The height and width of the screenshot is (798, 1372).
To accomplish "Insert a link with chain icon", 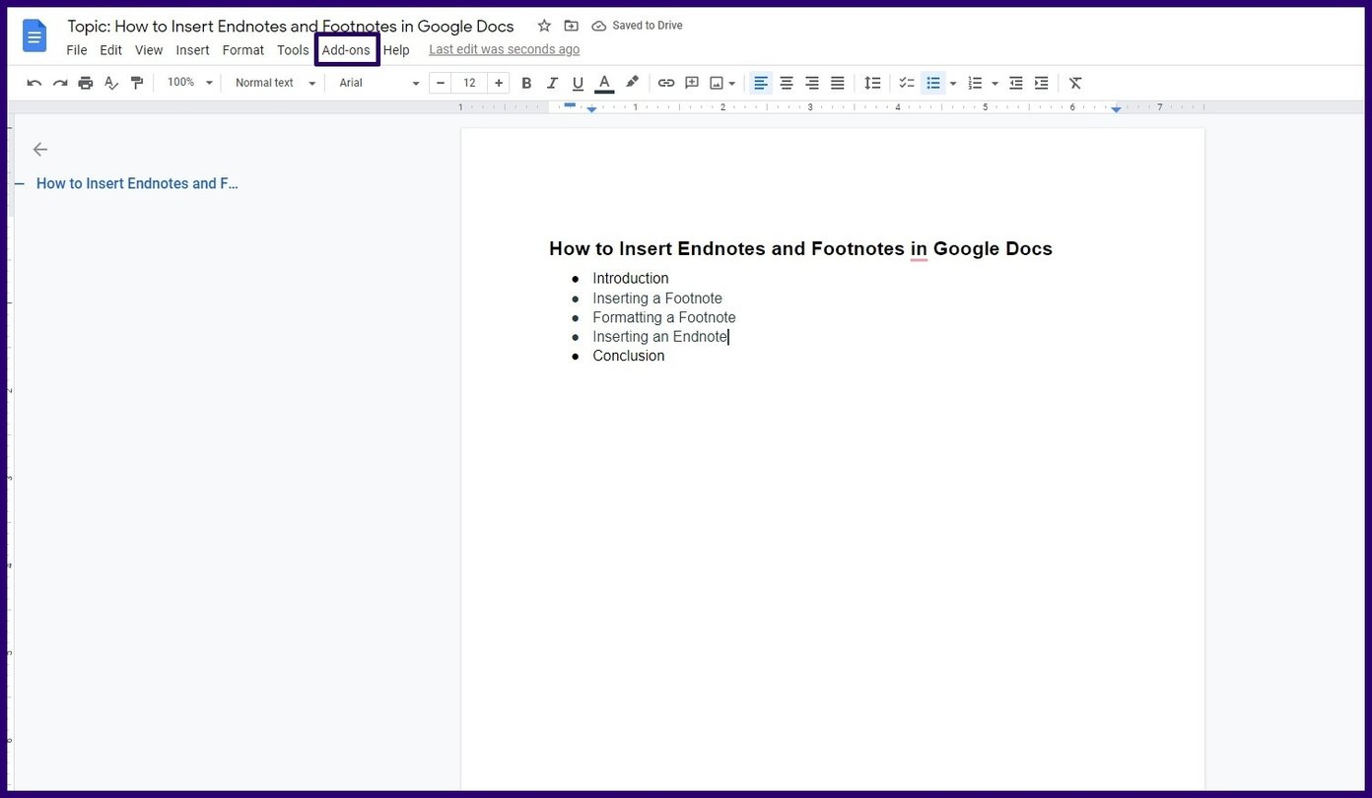I will click(666, 83).
